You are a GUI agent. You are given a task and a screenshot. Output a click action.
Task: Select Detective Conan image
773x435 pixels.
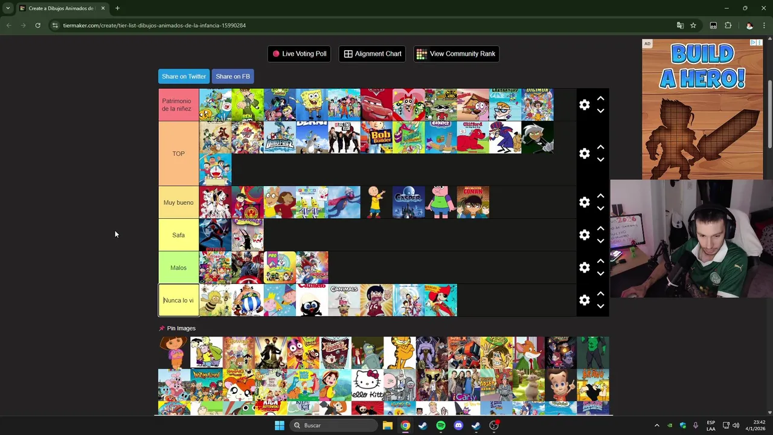click(x=473, y=202)
